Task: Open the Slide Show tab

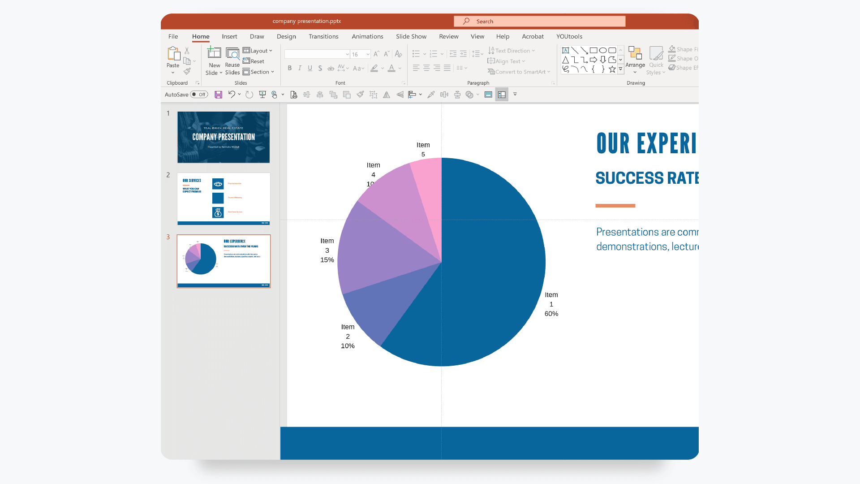Action: click(411, 36)
